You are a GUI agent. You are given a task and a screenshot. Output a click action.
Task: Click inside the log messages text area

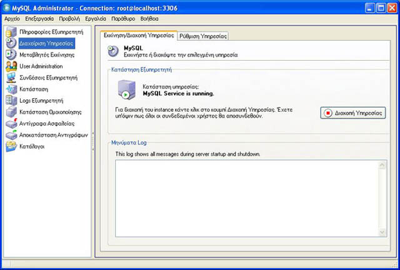(247, 199)
